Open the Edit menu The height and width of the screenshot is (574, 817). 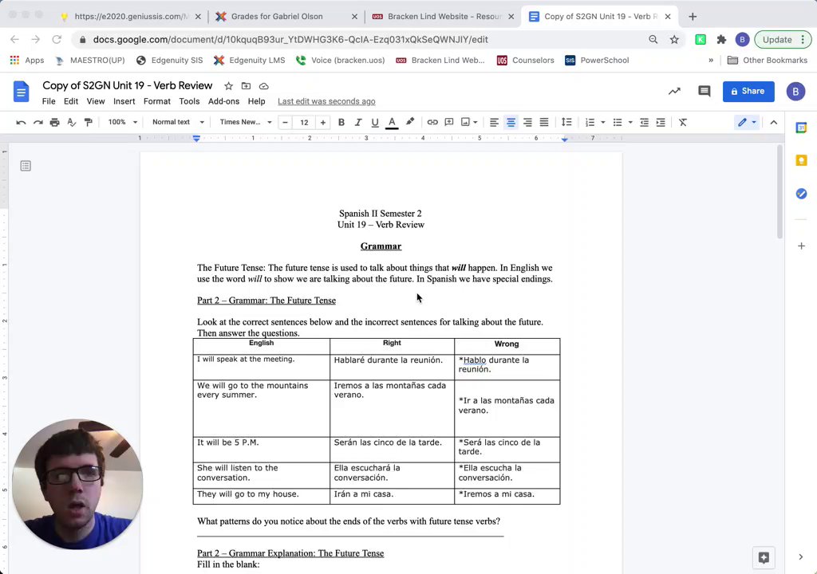(71, 101)
